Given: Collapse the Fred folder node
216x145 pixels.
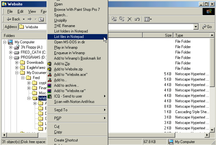Looking at the screenshot, I should [23, 78].
